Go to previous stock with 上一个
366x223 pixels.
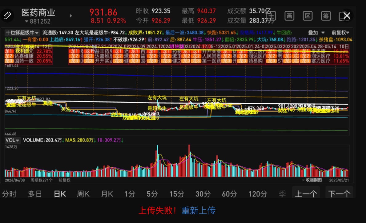click(x=306, y=193)
